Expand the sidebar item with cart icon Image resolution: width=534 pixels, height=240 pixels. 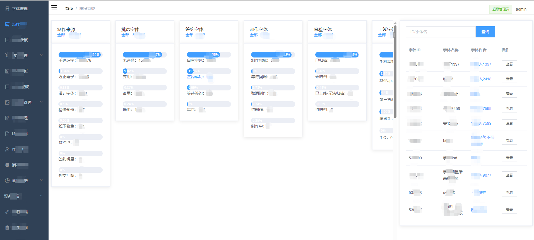tap(41, 55)
